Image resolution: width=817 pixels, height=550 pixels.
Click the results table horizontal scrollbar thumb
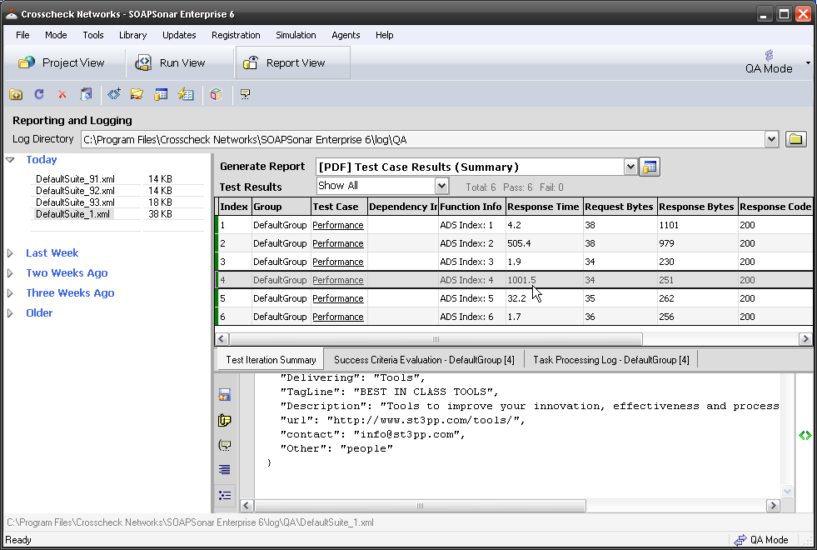436,339
